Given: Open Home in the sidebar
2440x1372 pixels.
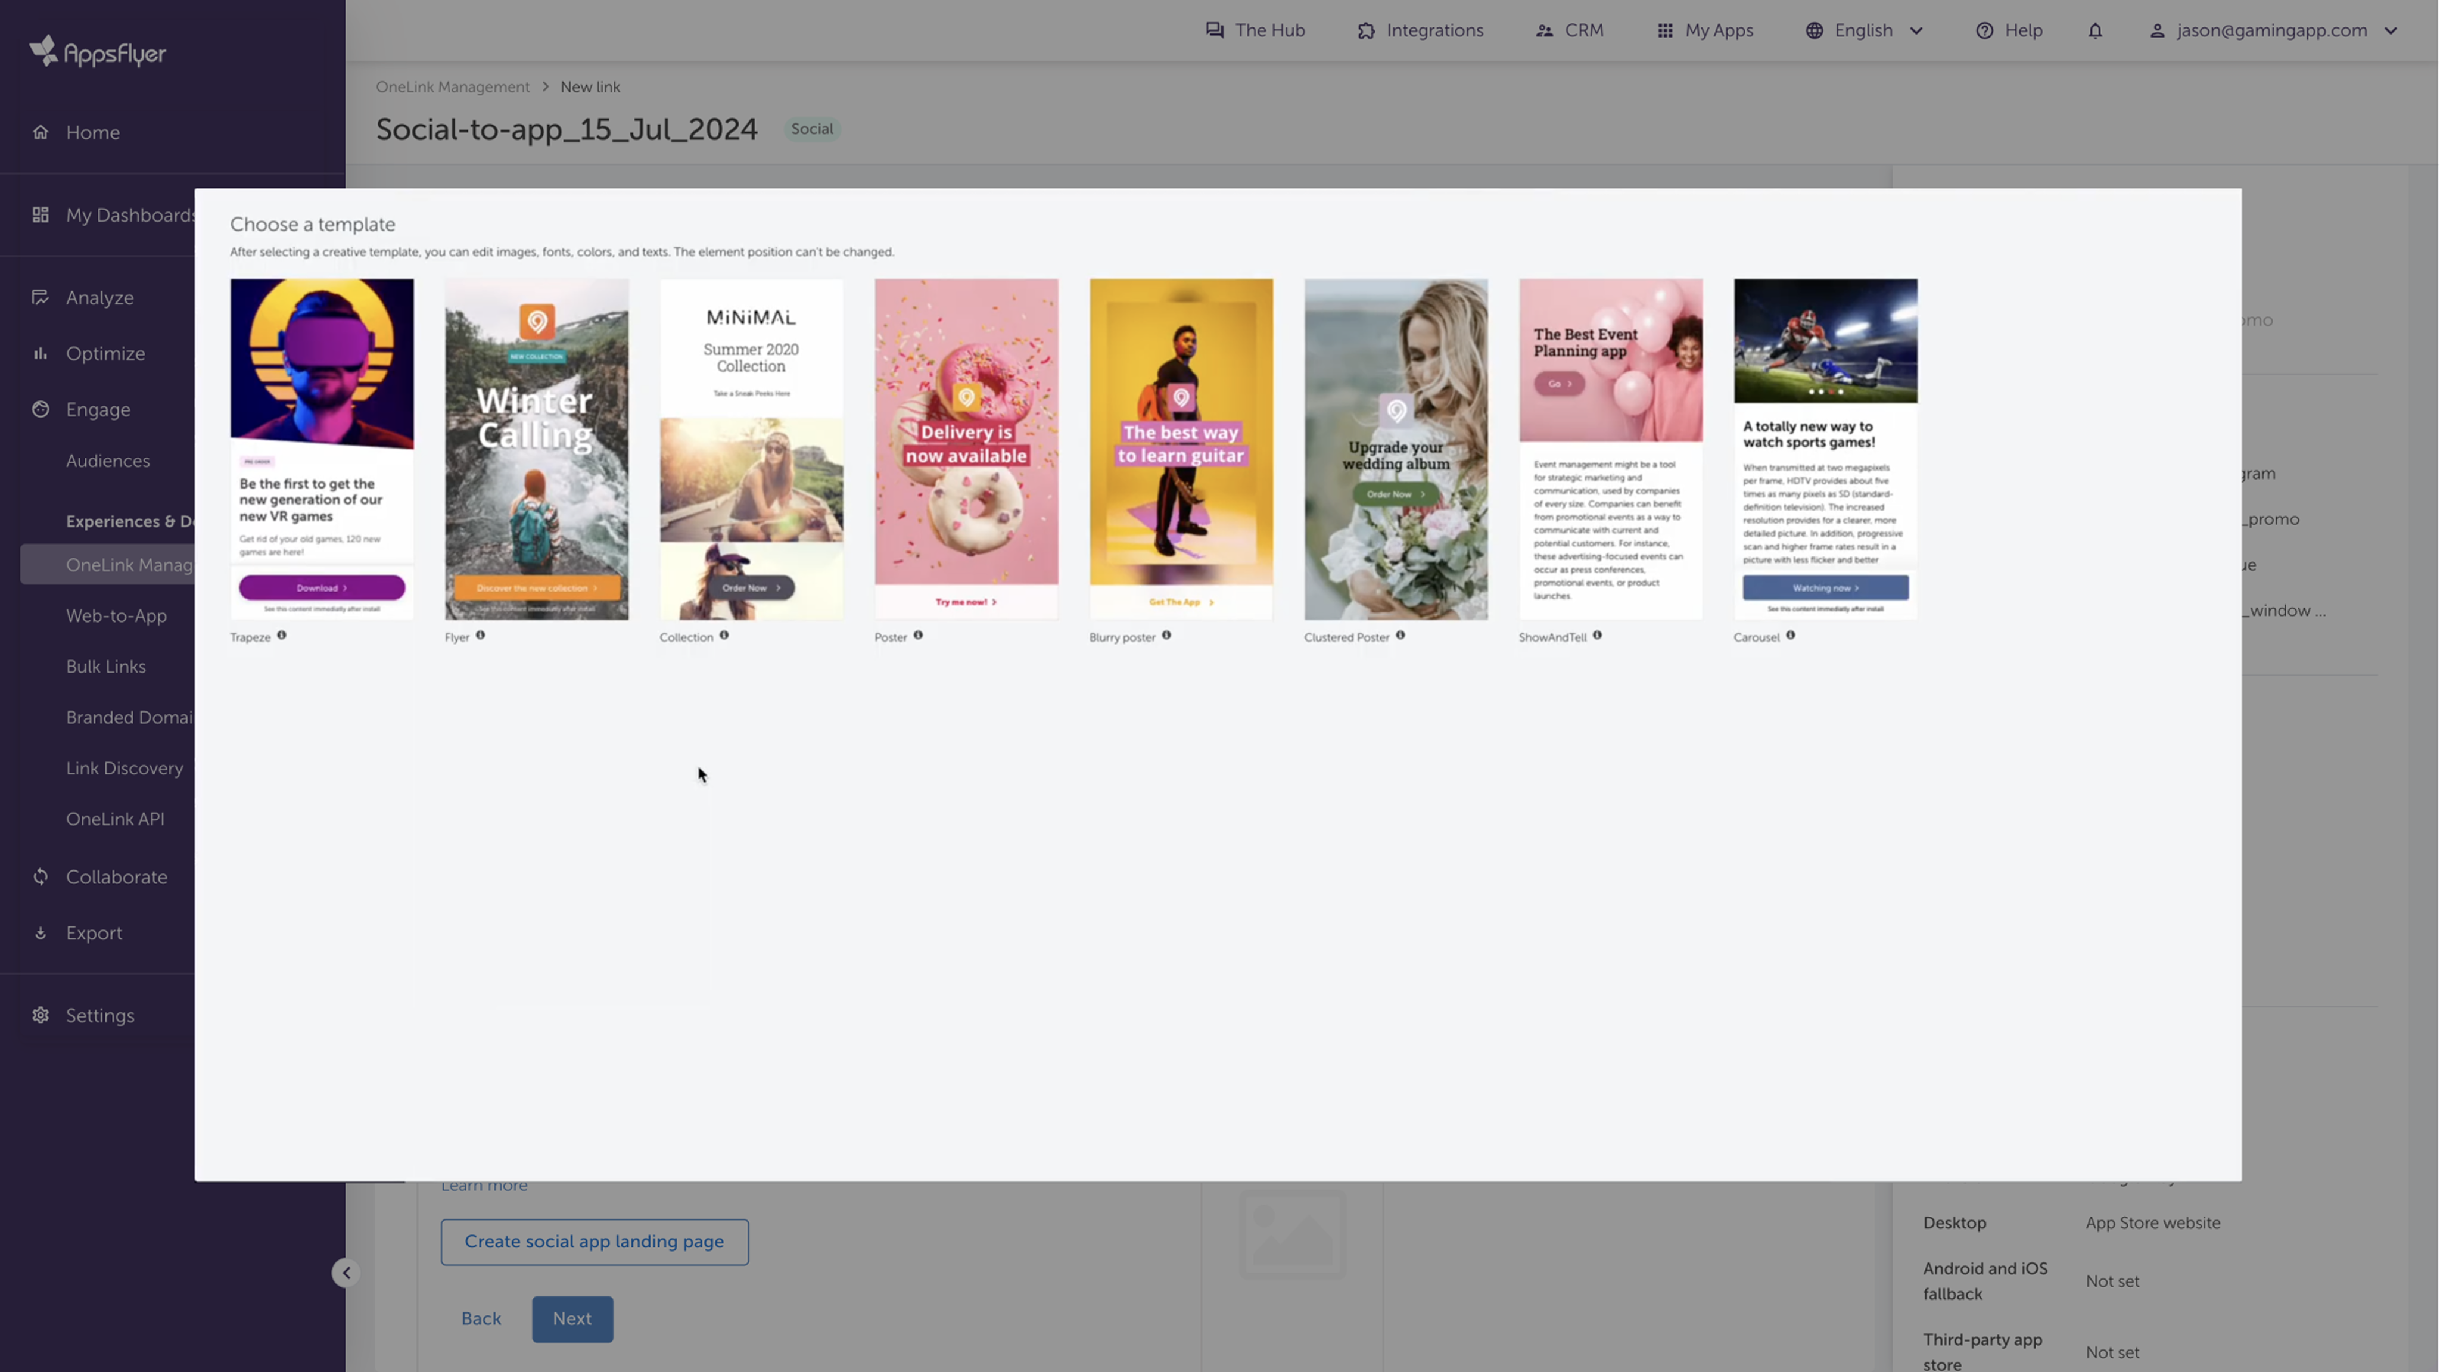Looking at the screenshot, I should (93, 133).
